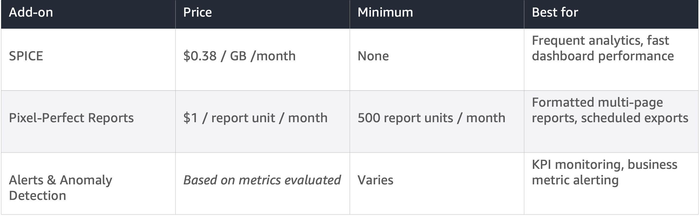Viewport: 700px width, 216px height.
Task: Click the Best for column header
Action: [555, 13]
